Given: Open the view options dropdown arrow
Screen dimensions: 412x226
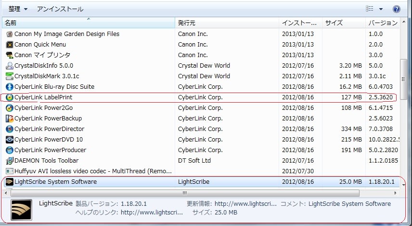Looking at the screenshot, I should click(x=381, y=9).
